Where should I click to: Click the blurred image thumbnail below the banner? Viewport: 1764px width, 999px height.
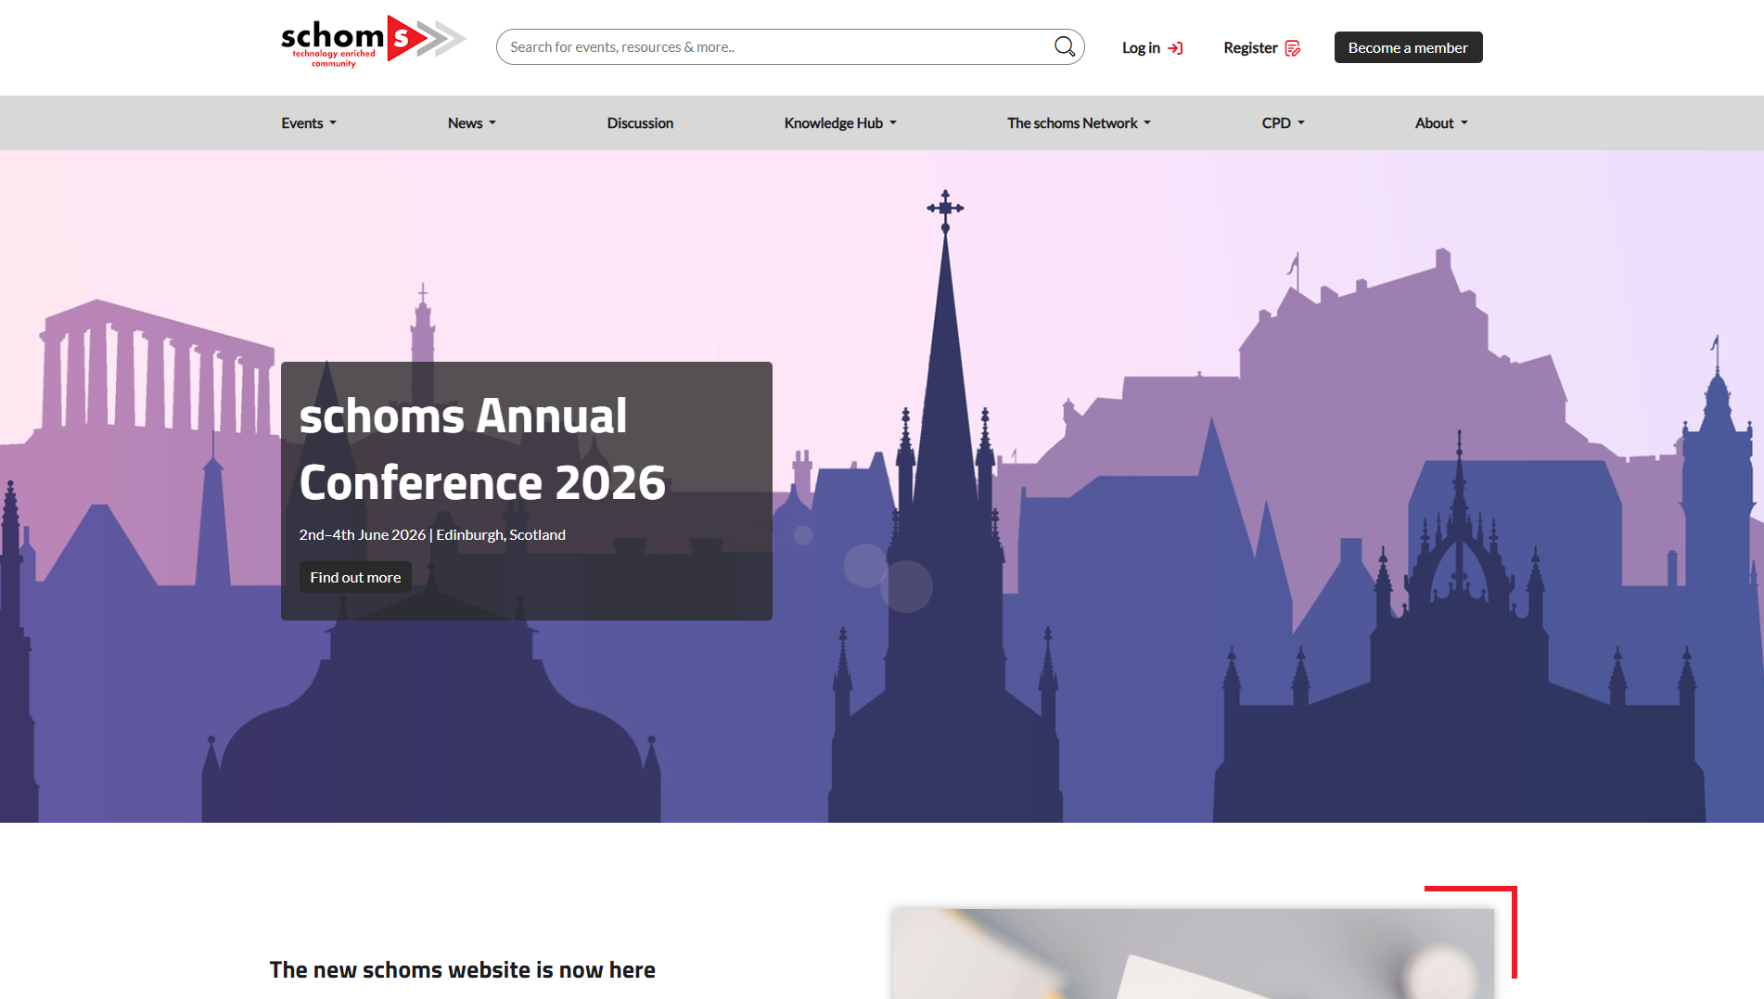pyautogui.click(x=1192, y=954)
